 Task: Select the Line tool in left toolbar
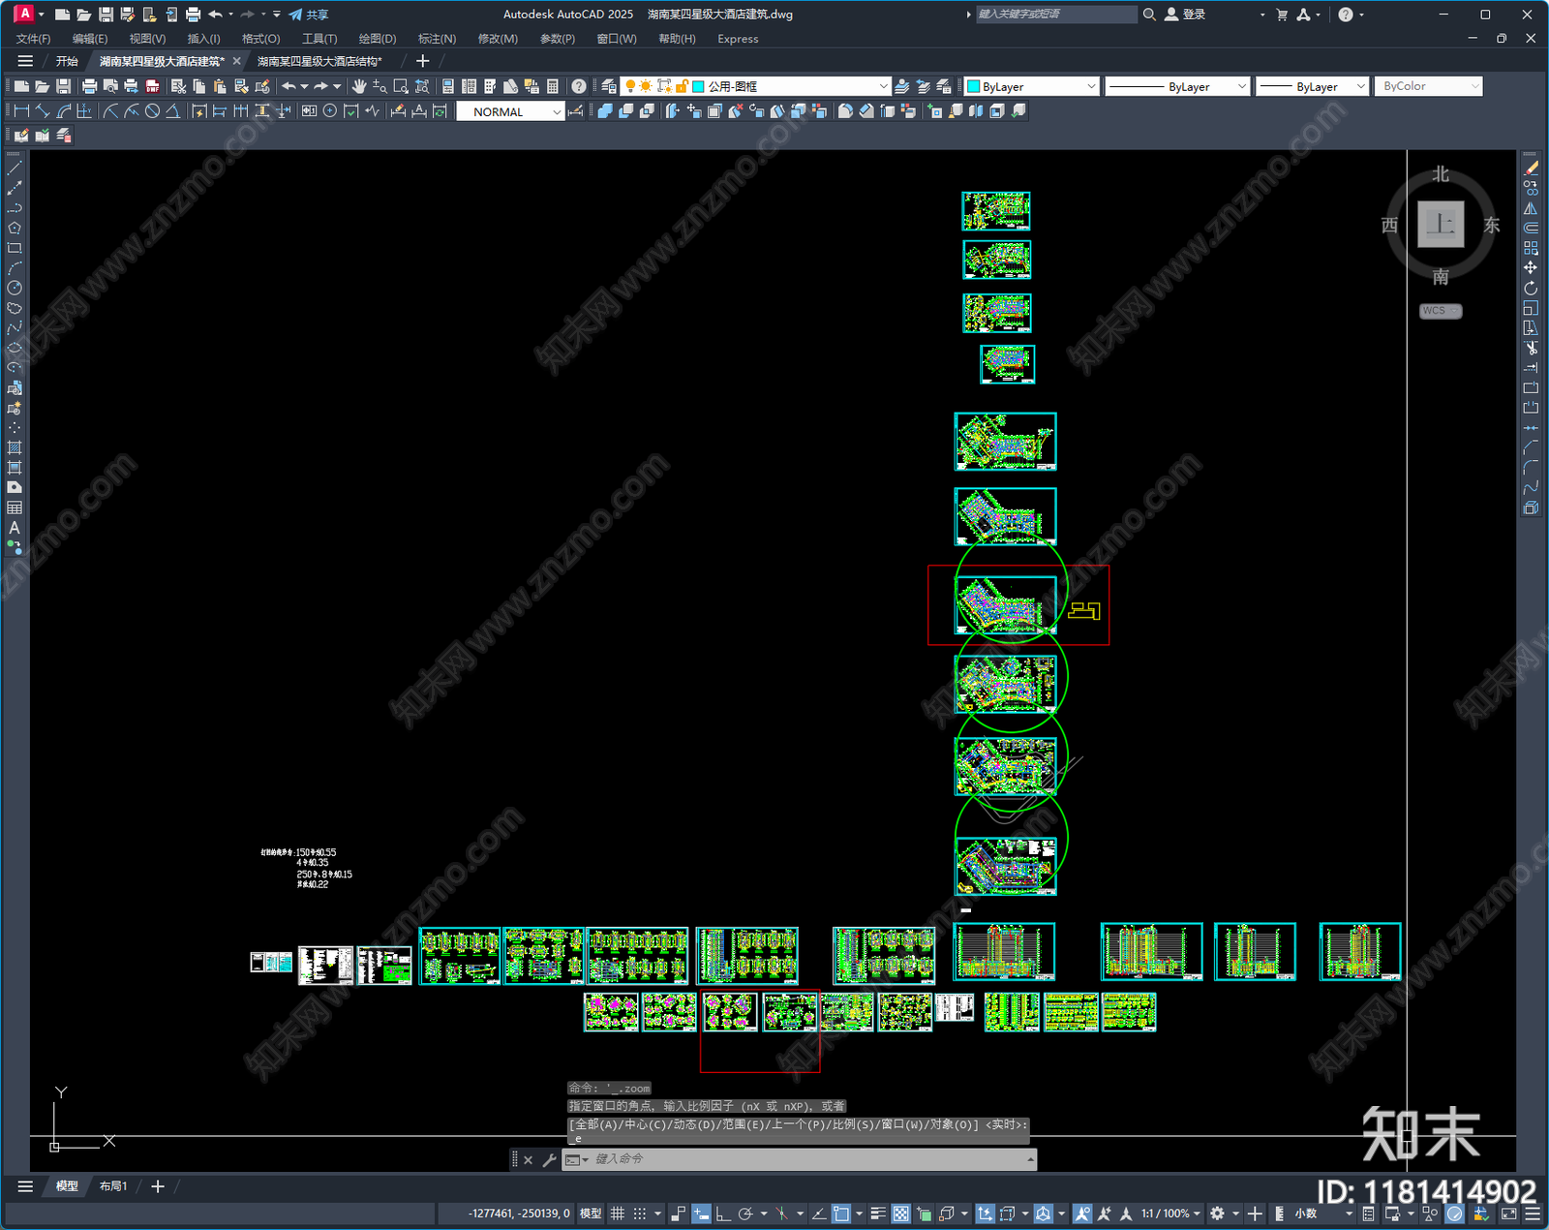tap(15, 169)
